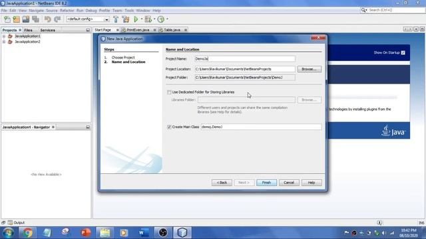Click the green Run Project icon
Screen dimensions: 426x239
click(136, 19)
